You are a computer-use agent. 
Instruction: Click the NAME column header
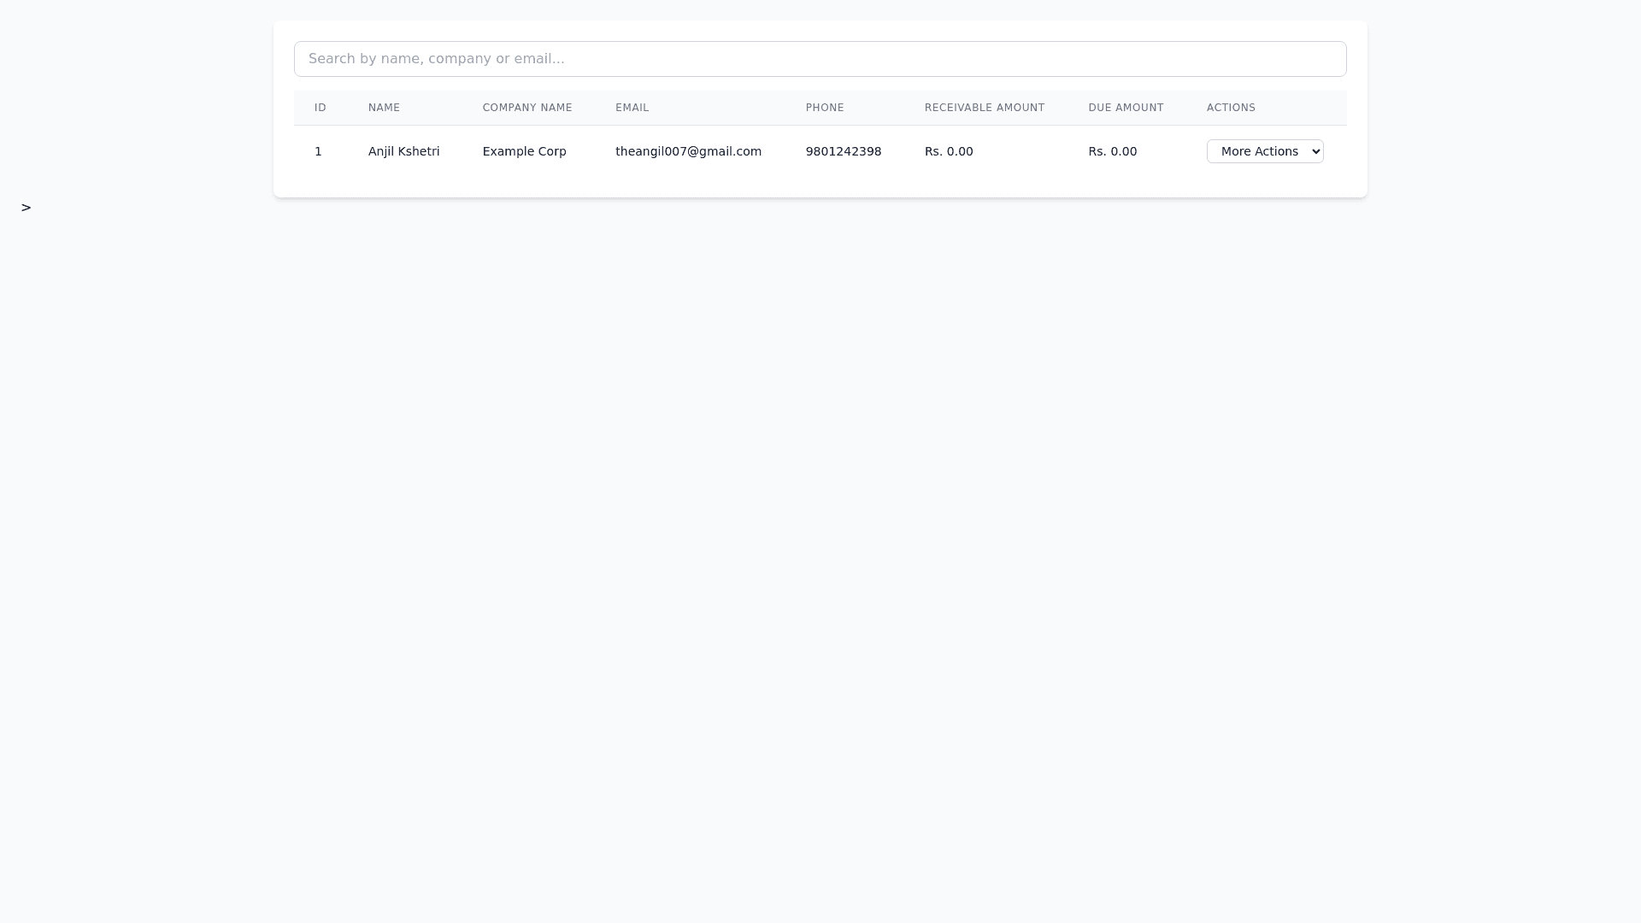[x=384, y=108]
